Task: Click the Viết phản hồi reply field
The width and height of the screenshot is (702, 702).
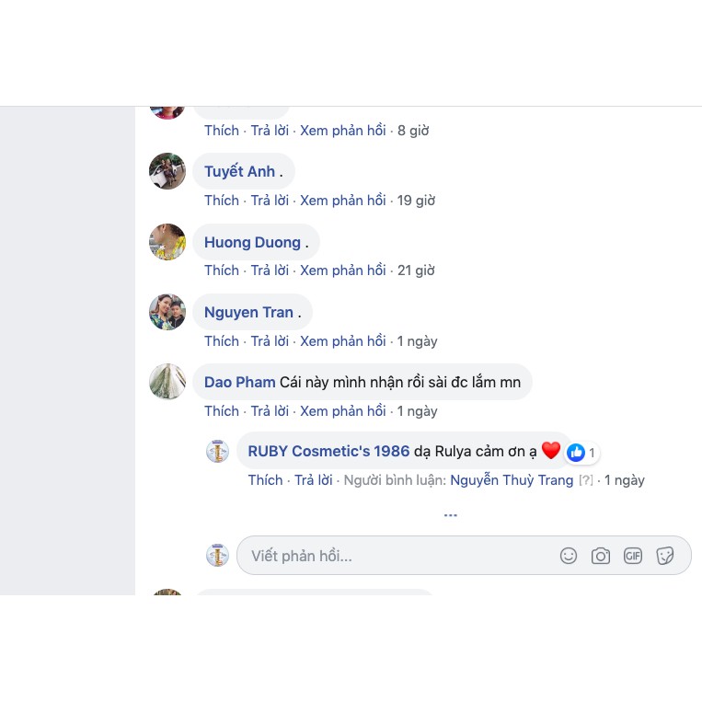Action: (x=464, y=556)
